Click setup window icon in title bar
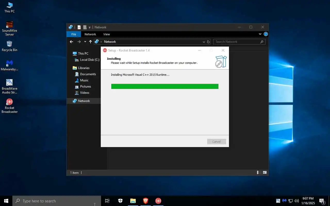Image resolution: width=330 pixels, height=206 pixels. coord(105,50)
